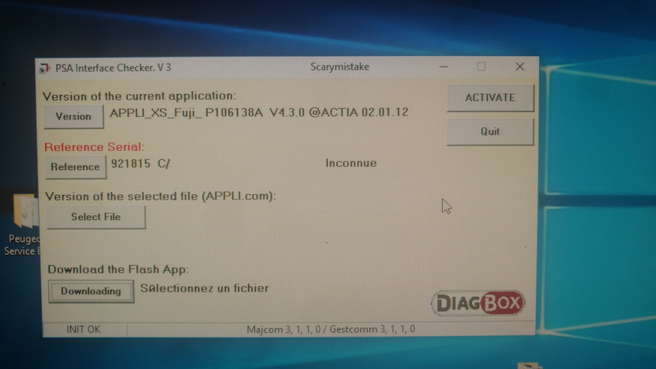
Task: Click the Inconnue status text
Action: coord(351,163)
